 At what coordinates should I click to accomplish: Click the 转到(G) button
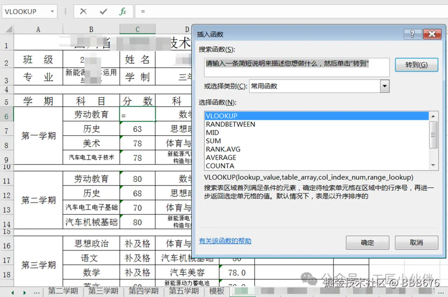pos(416,64)
